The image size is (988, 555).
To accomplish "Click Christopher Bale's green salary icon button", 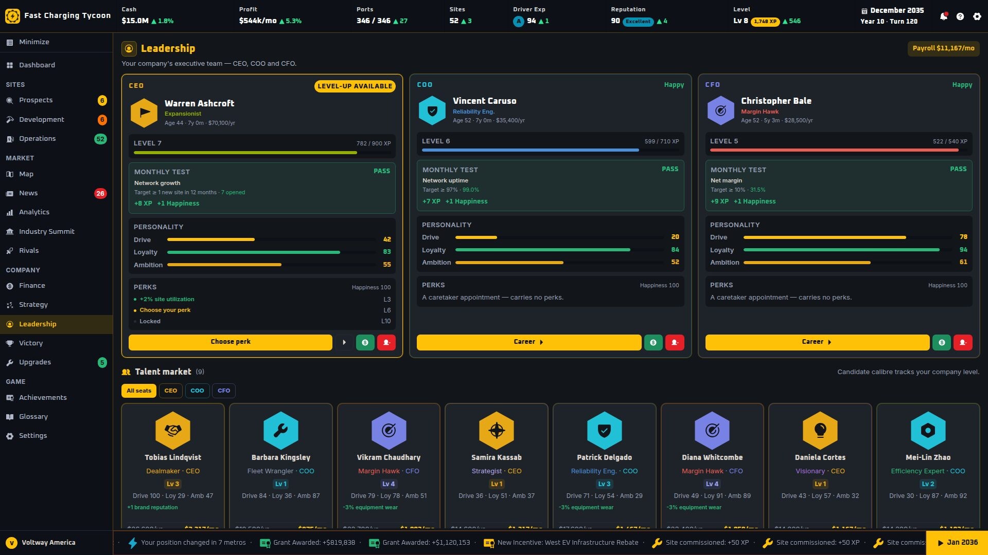I will (x=942, y=342).
